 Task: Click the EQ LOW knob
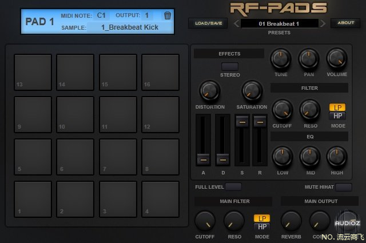pos(283,157)
